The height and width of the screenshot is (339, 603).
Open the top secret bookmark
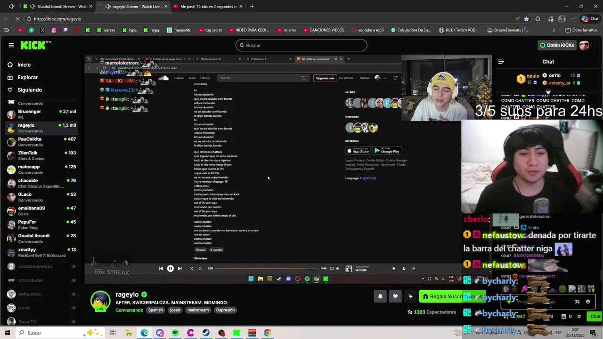point(210,30)
